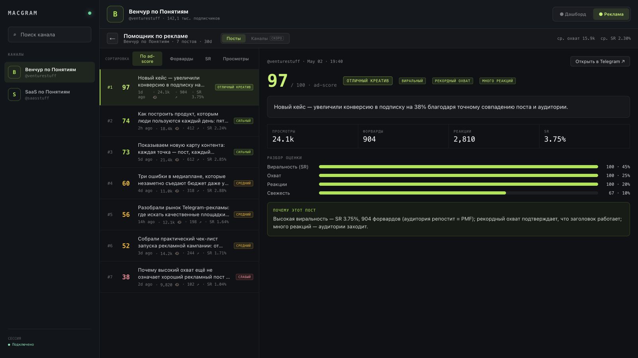This screenshot has width=638, height=358.
Task: Click the Виральность (SR) score bar
Action: coord(459,167)
